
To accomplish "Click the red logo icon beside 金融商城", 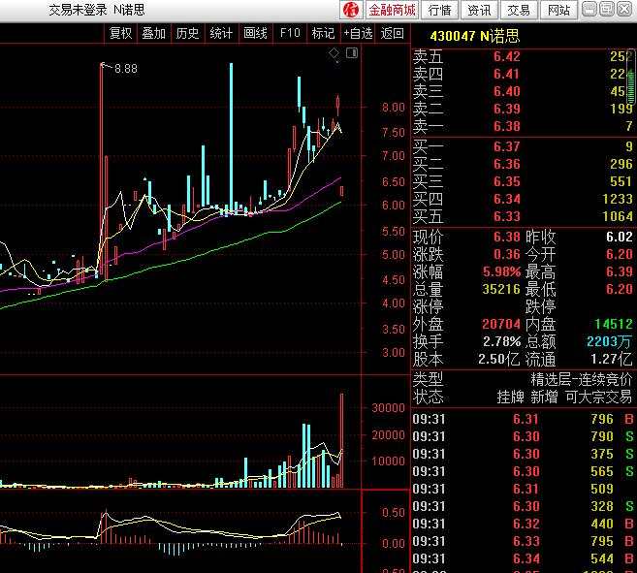I will [351, 10].
